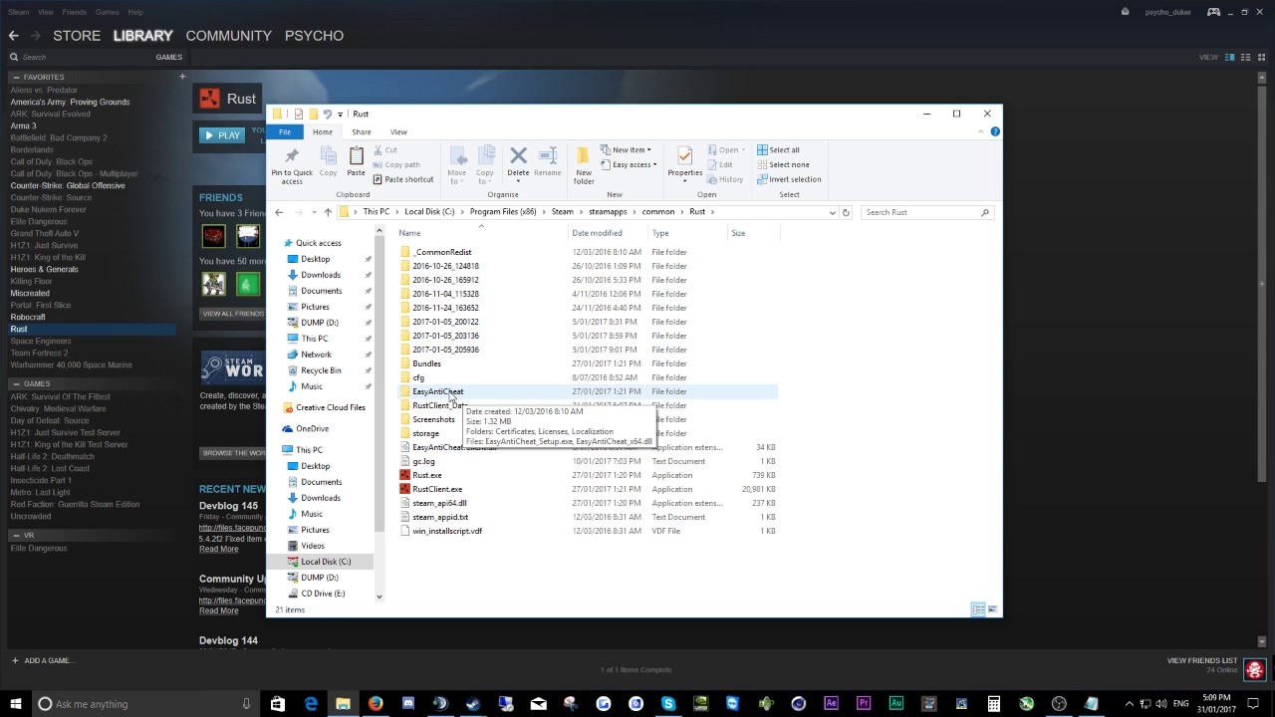Refresh the Rust folder view
Screen dimensions: 1275x717
tap(846, 212)
